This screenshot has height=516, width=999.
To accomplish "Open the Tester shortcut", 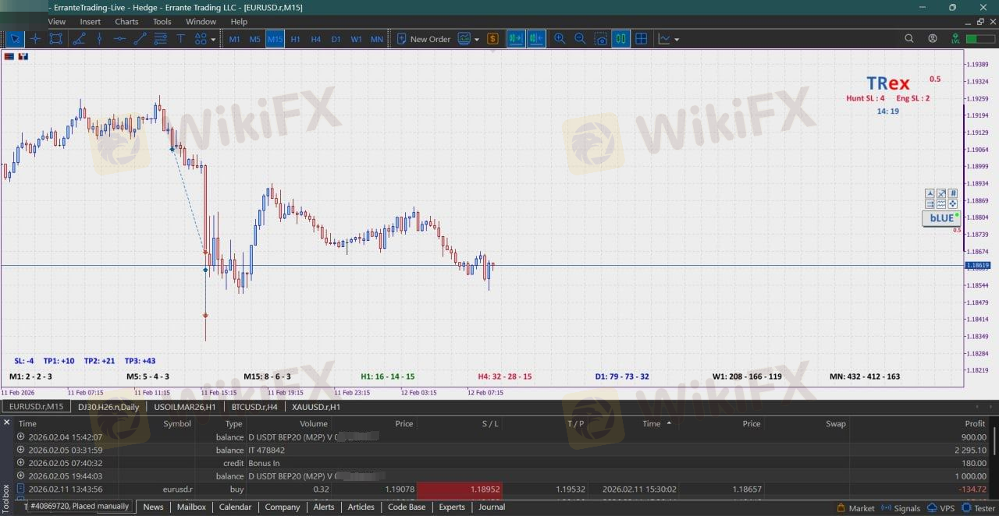I will tap(978, 508).
